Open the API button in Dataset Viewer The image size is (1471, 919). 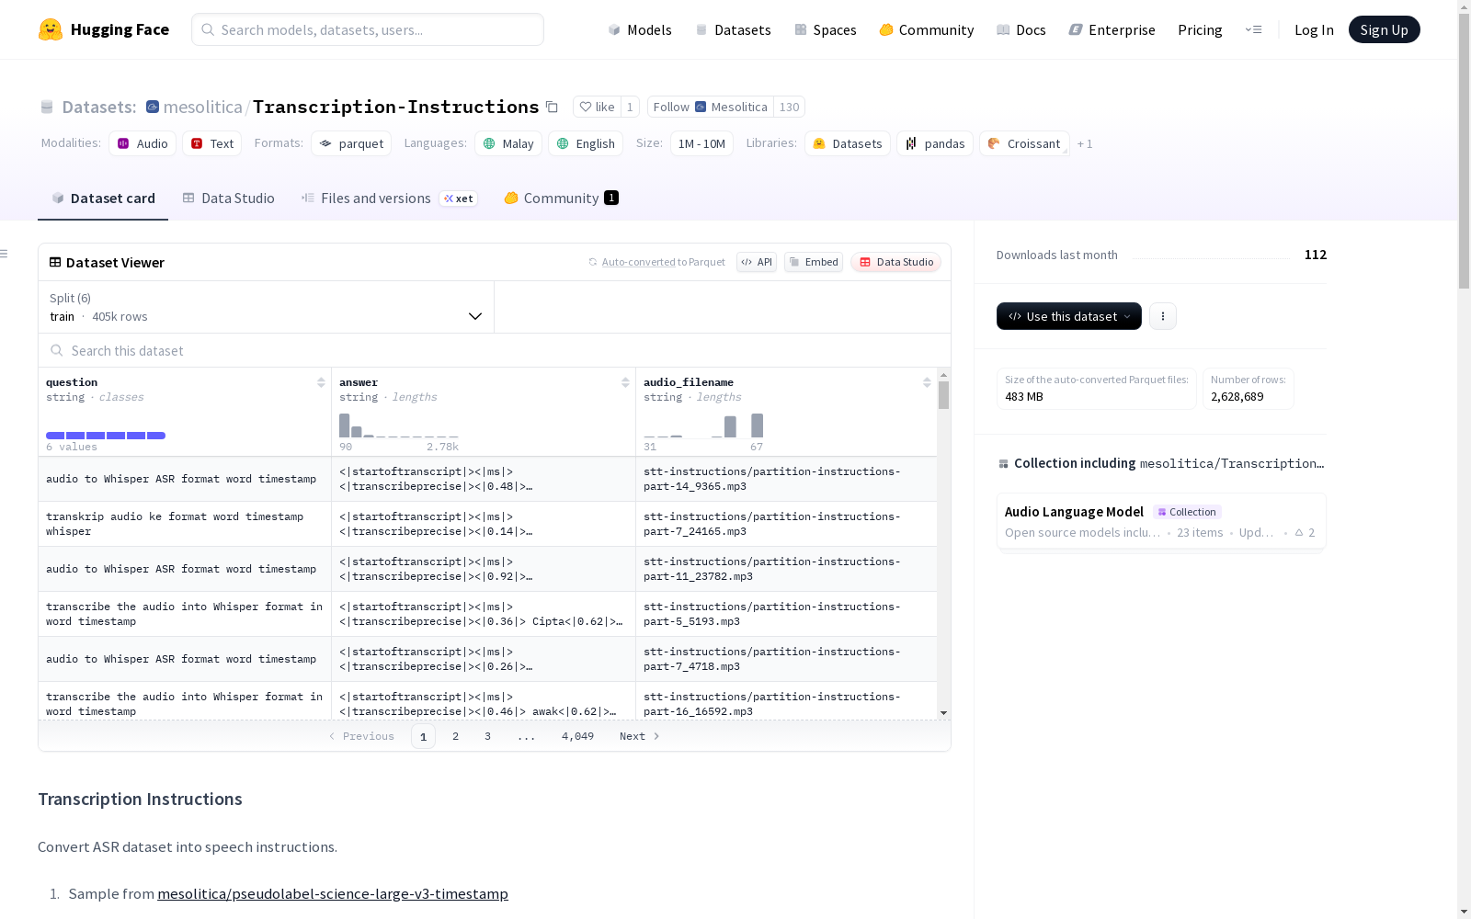click(757, 262)
